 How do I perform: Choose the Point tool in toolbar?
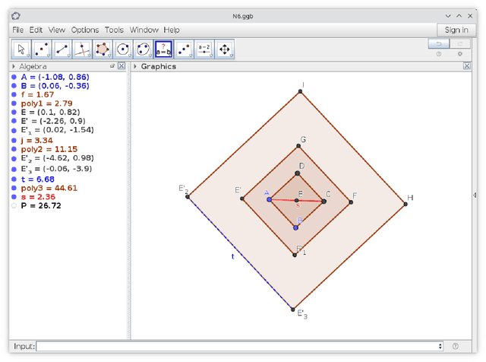43,49
